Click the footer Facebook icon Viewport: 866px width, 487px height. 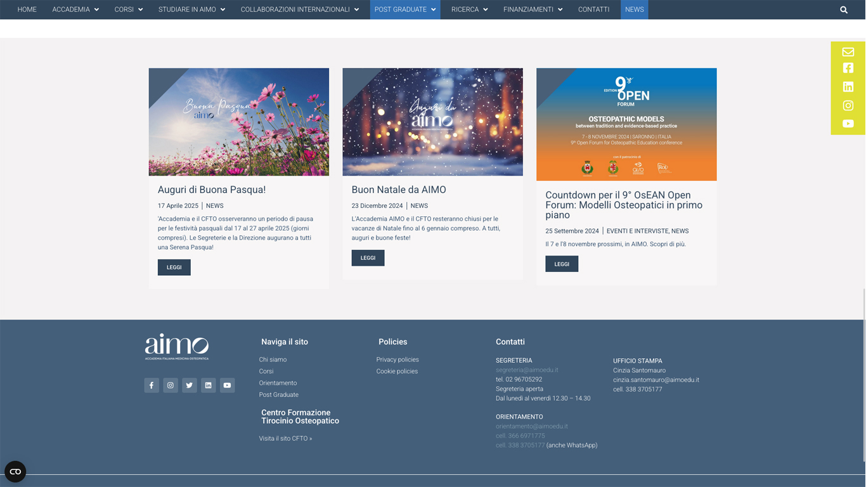tap(152, 386)
